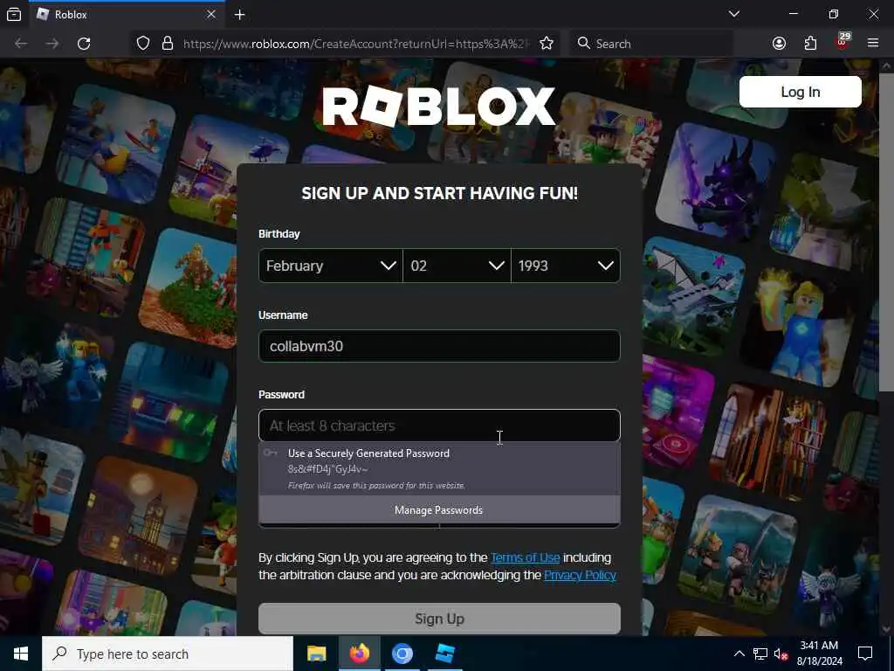View site security padlock information

[x=167, y=44]
